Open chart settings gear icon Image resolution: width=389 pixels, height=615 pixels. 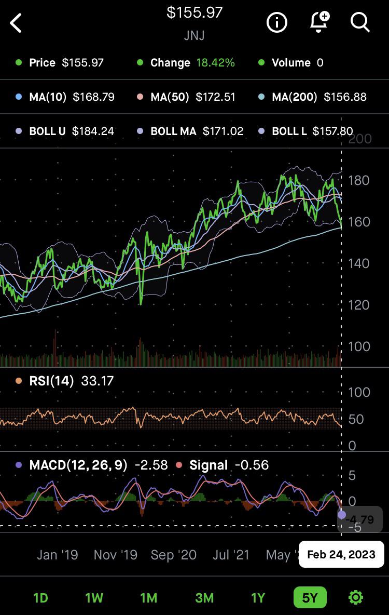tap(356, 597)
